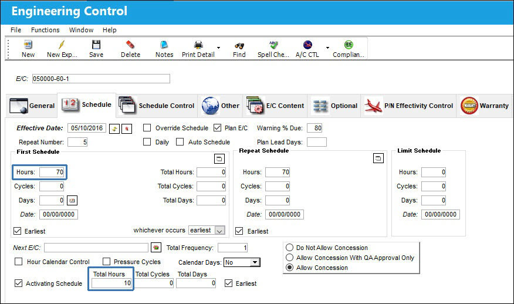Screen dimensions: 514x304
Task: Click Limit Schedule Cycles field
Action: click(x=434, y=186)
